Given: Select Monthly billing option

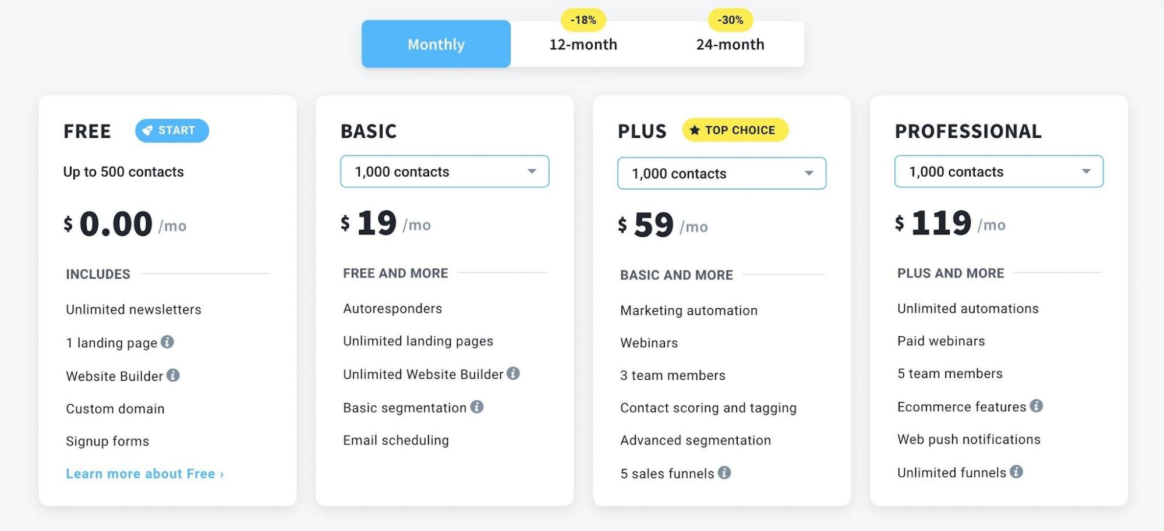Looking at the screenshot, I should (x=436, y=44).
